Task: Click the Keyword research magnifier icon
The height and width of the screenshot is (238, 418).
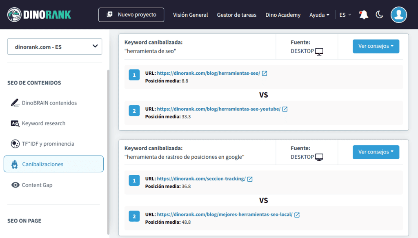Action: coord(15,123)
